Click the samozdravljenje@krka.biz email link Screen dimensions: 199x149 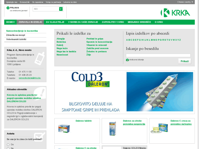point(30,78)
